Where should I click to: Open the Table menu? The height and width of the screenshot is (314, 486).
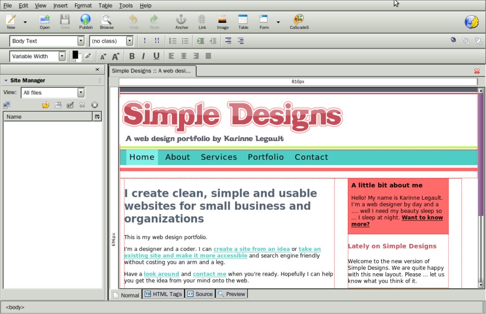tap(105, 6)
